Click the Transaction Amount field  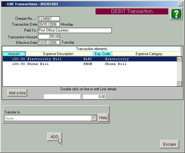point(49,36)
